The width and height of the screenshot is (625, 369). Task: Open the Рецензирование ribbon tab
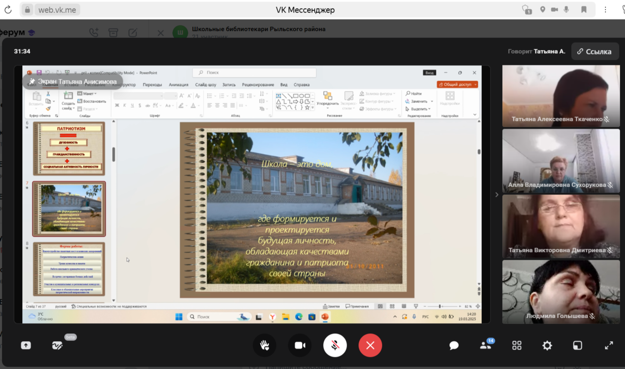click(258, 84)
